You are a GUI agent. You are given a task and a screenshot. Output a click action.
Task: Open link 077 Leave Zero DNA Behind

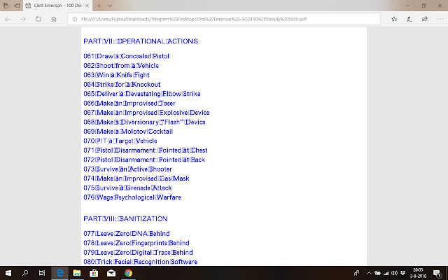127,234
